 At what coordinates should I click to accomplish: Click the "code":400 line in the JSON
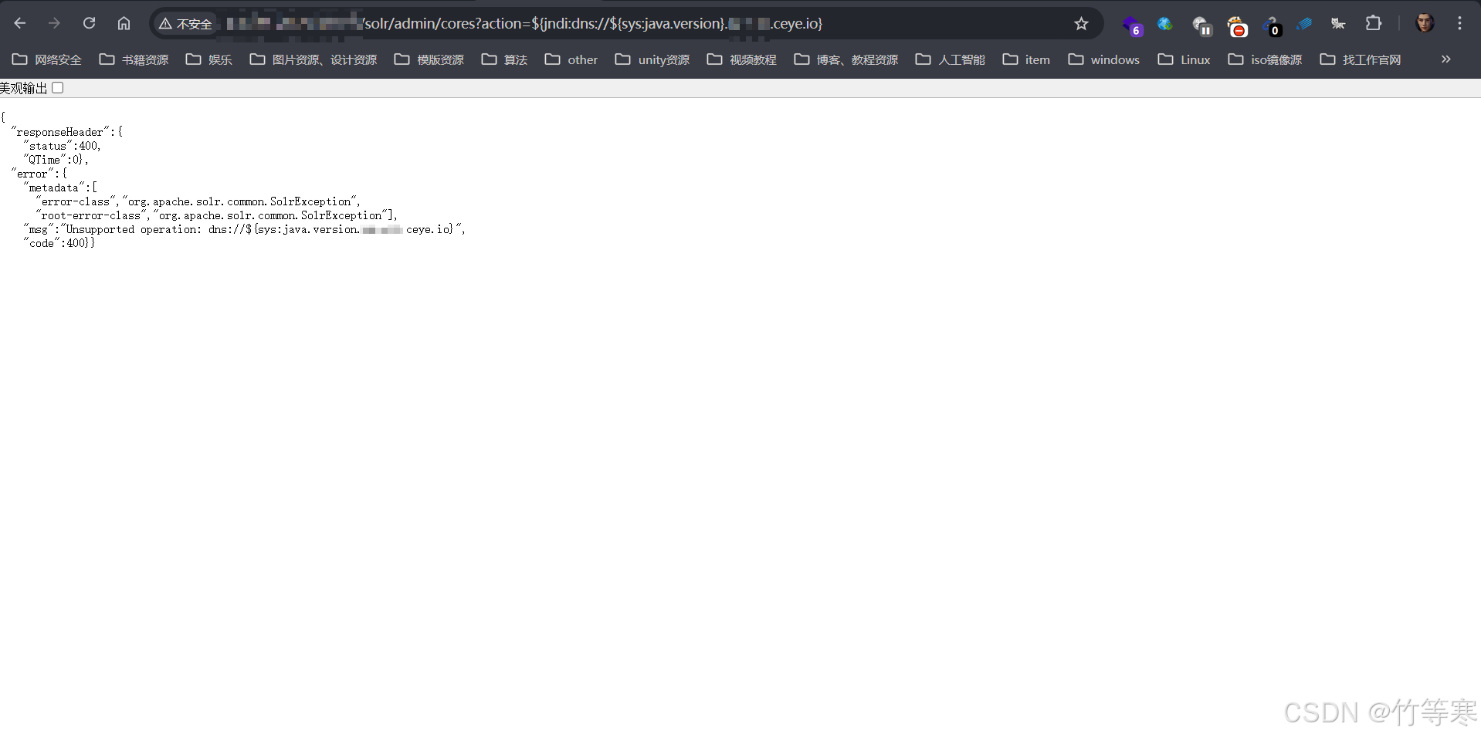59,243
